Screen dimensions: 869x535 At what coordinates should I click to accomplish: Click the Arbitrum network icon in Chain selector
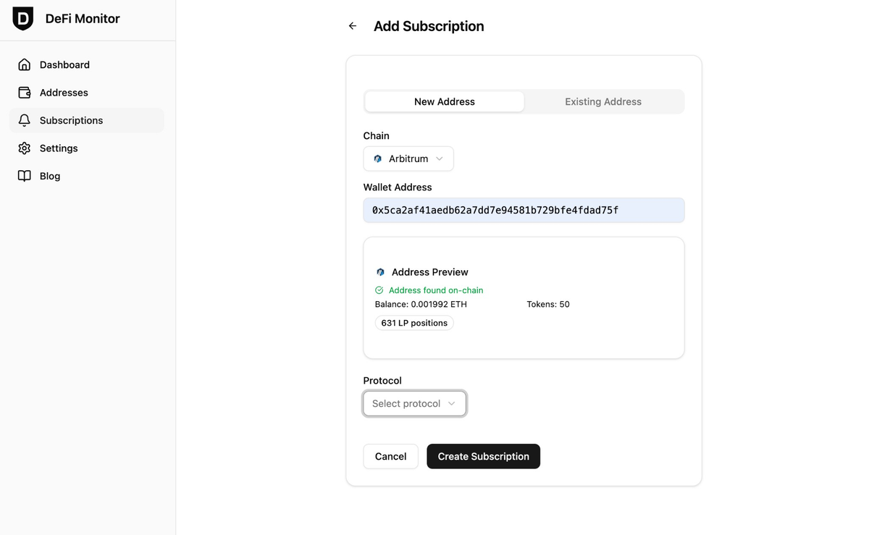[377, 159]
